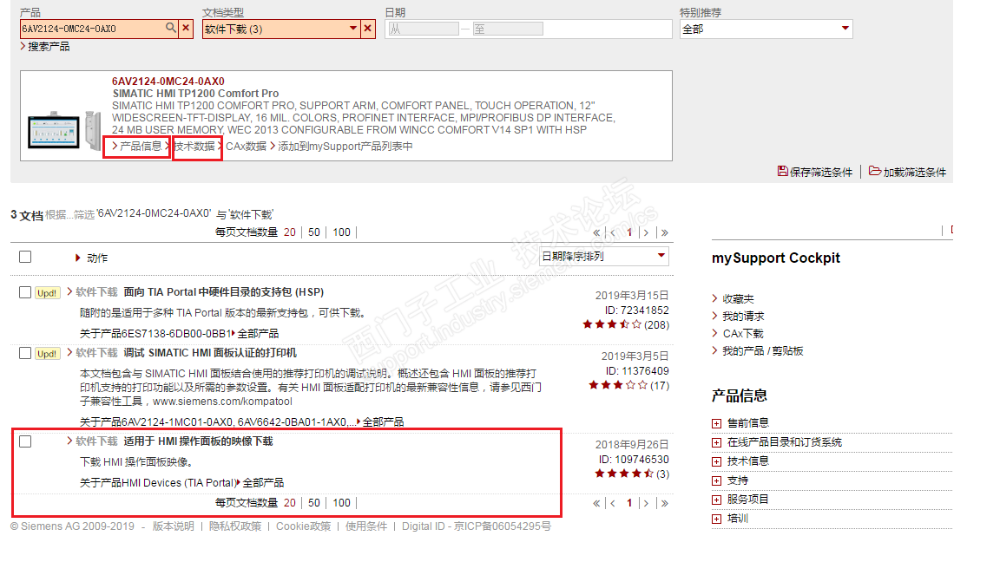Open 调试 SIMATIC HMI 面板认证的打印机 document
The image size is (1000, 562).
(x=210, y=352)
